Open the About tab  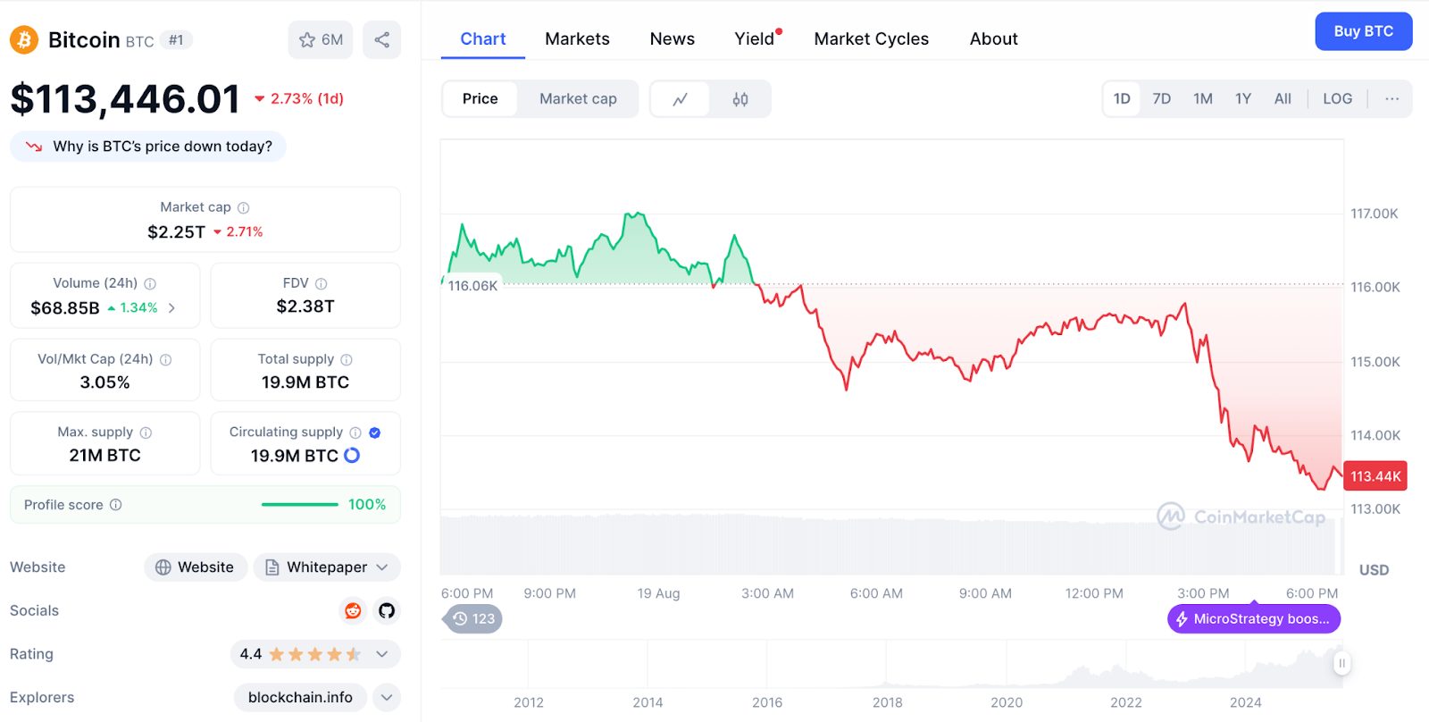pos(994,39)
